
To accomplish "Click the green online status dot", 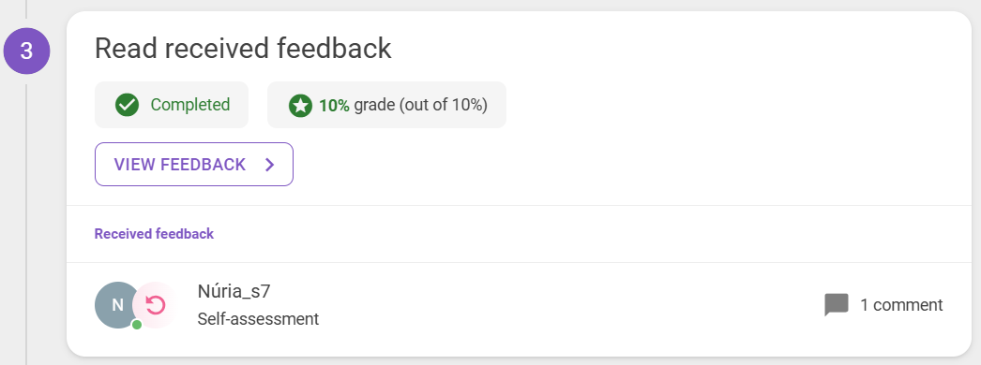I will coord(137,325).
